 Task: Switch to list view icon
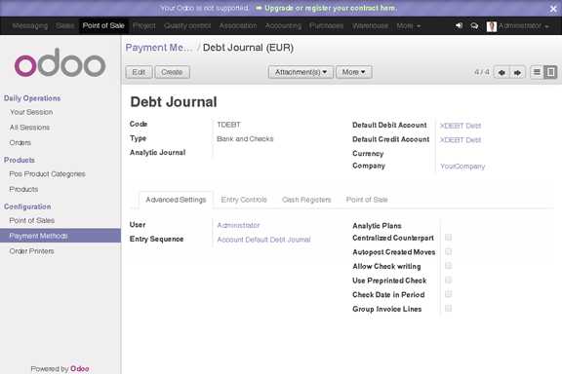coord(537,72)
